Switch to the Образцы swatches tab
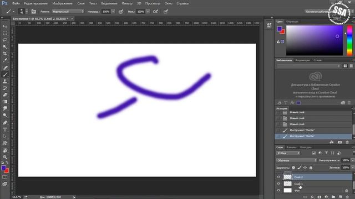Image resolution: width=355 pixels, height=199 pixels. coord(292,22)
